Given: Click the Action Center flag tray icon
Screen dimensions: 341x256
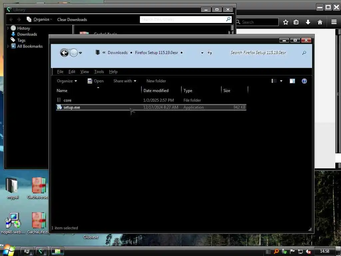Looking at the screenshot, I should coord(292,251).
